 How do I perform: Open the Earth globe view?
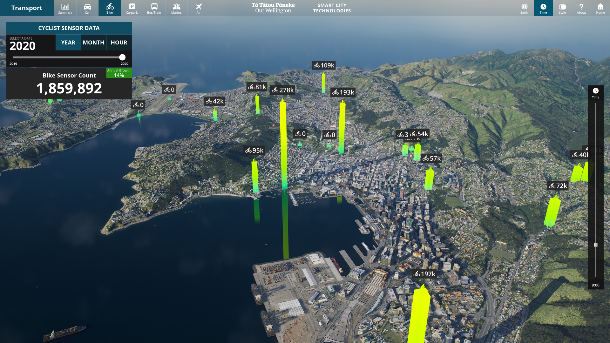point(524,8)
